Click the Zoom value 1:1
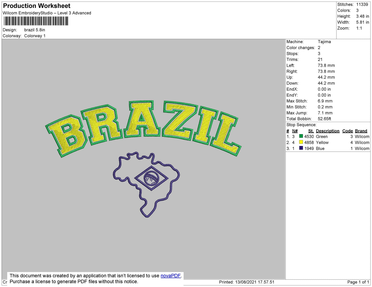372x287 pixels. 359,28
